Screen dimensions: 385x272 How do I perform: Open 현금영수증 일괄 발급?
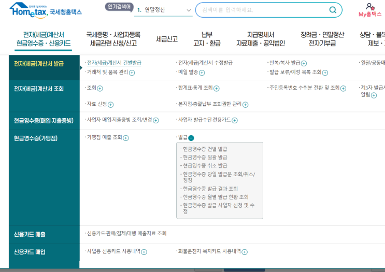pyautogui.click(x=205, y=158)
